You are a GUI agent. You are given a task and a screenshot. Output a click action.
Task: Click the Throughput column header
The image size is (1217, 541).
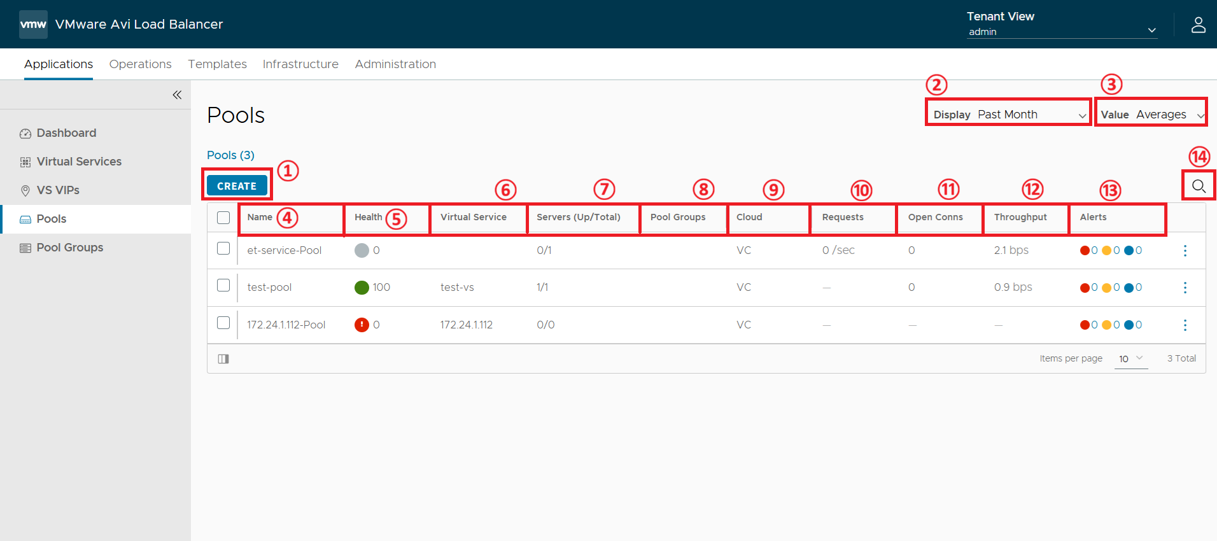[1020, 217]
